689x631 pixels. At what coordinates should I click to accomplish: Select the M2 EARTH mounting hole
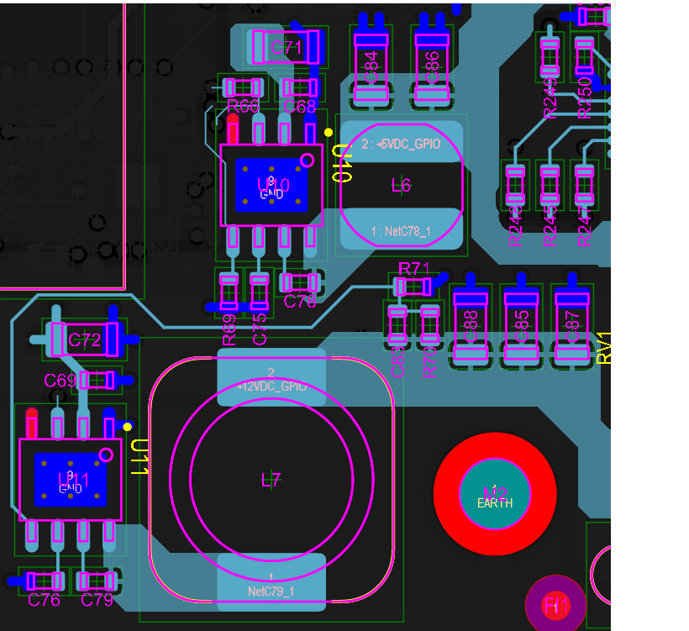(495, 494)
